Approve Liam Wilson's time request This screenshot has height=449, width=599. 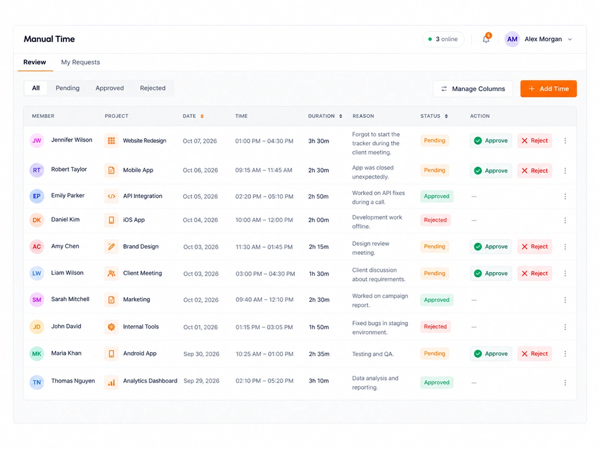[491, 273]
